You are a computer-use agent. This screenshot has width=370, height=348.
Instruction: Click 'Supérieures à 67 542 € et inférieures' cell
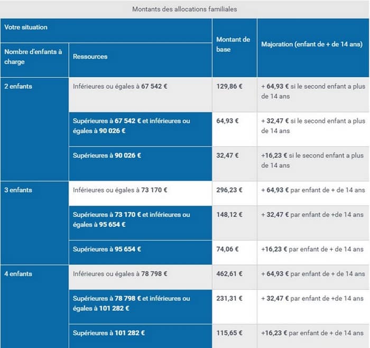141,129
